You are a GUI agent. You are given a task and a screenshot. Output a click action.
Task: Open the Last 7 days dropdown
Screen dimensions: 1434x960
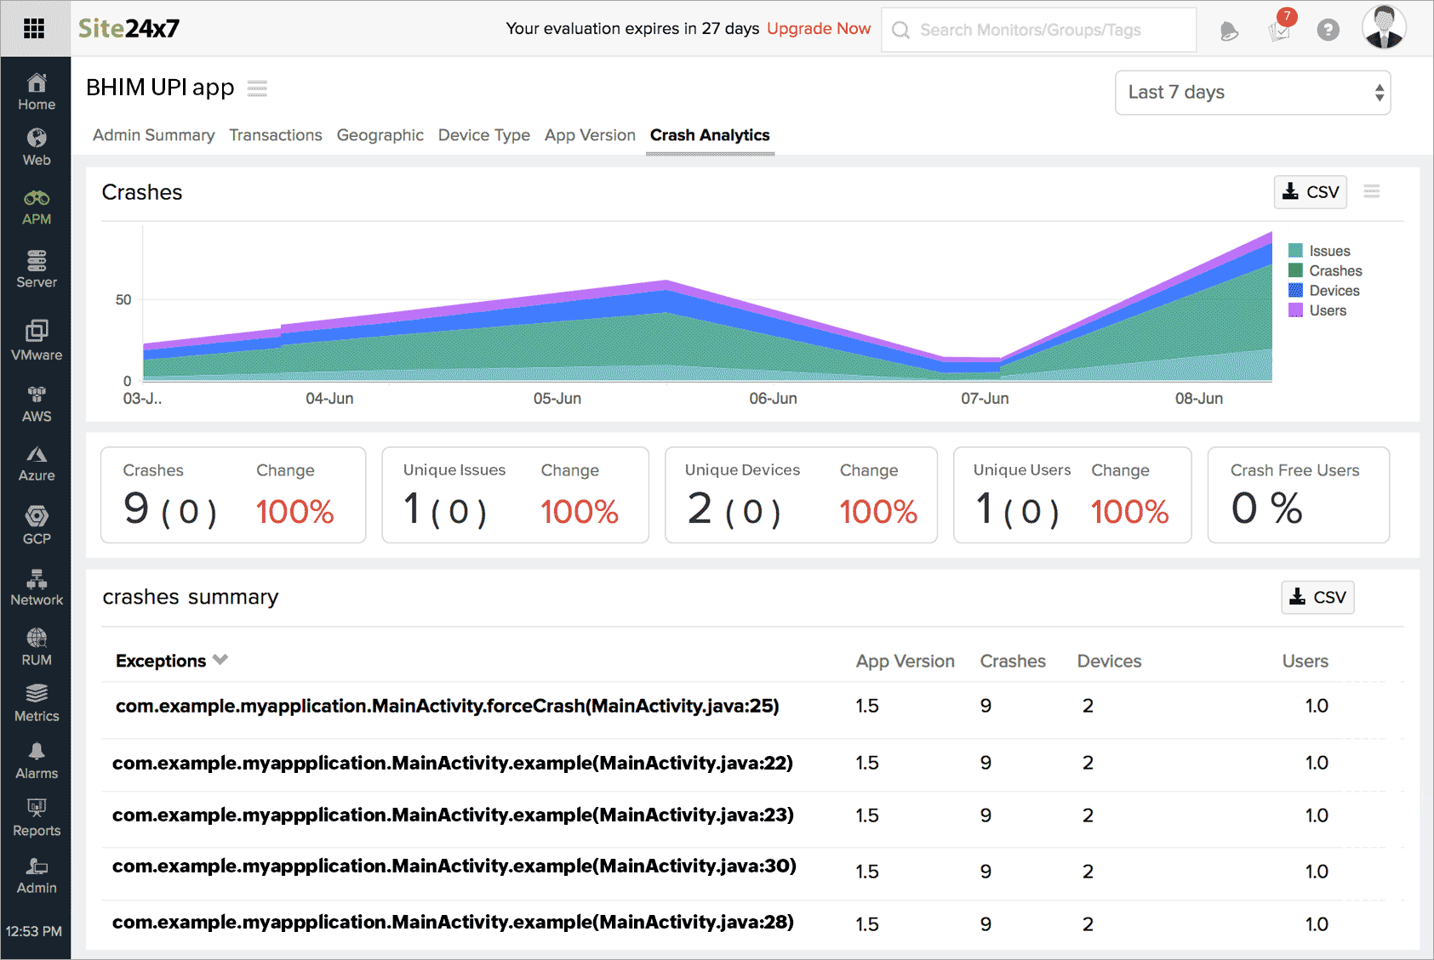point(1252,92)
